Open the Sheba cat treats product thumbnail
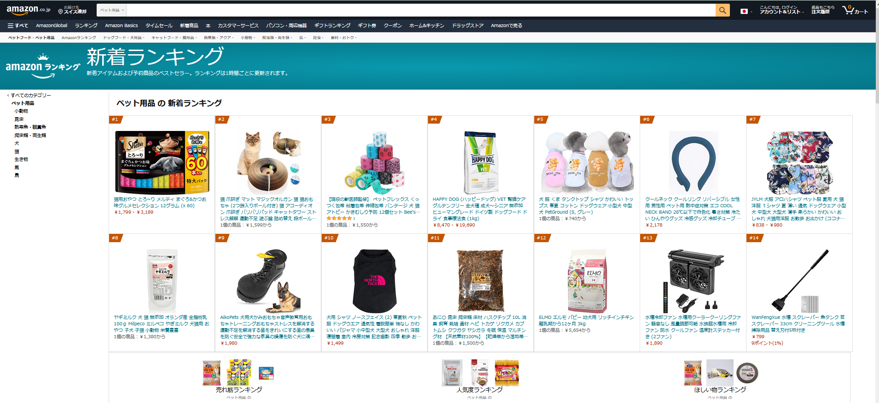879x403 pixels. tap(162, 162)
